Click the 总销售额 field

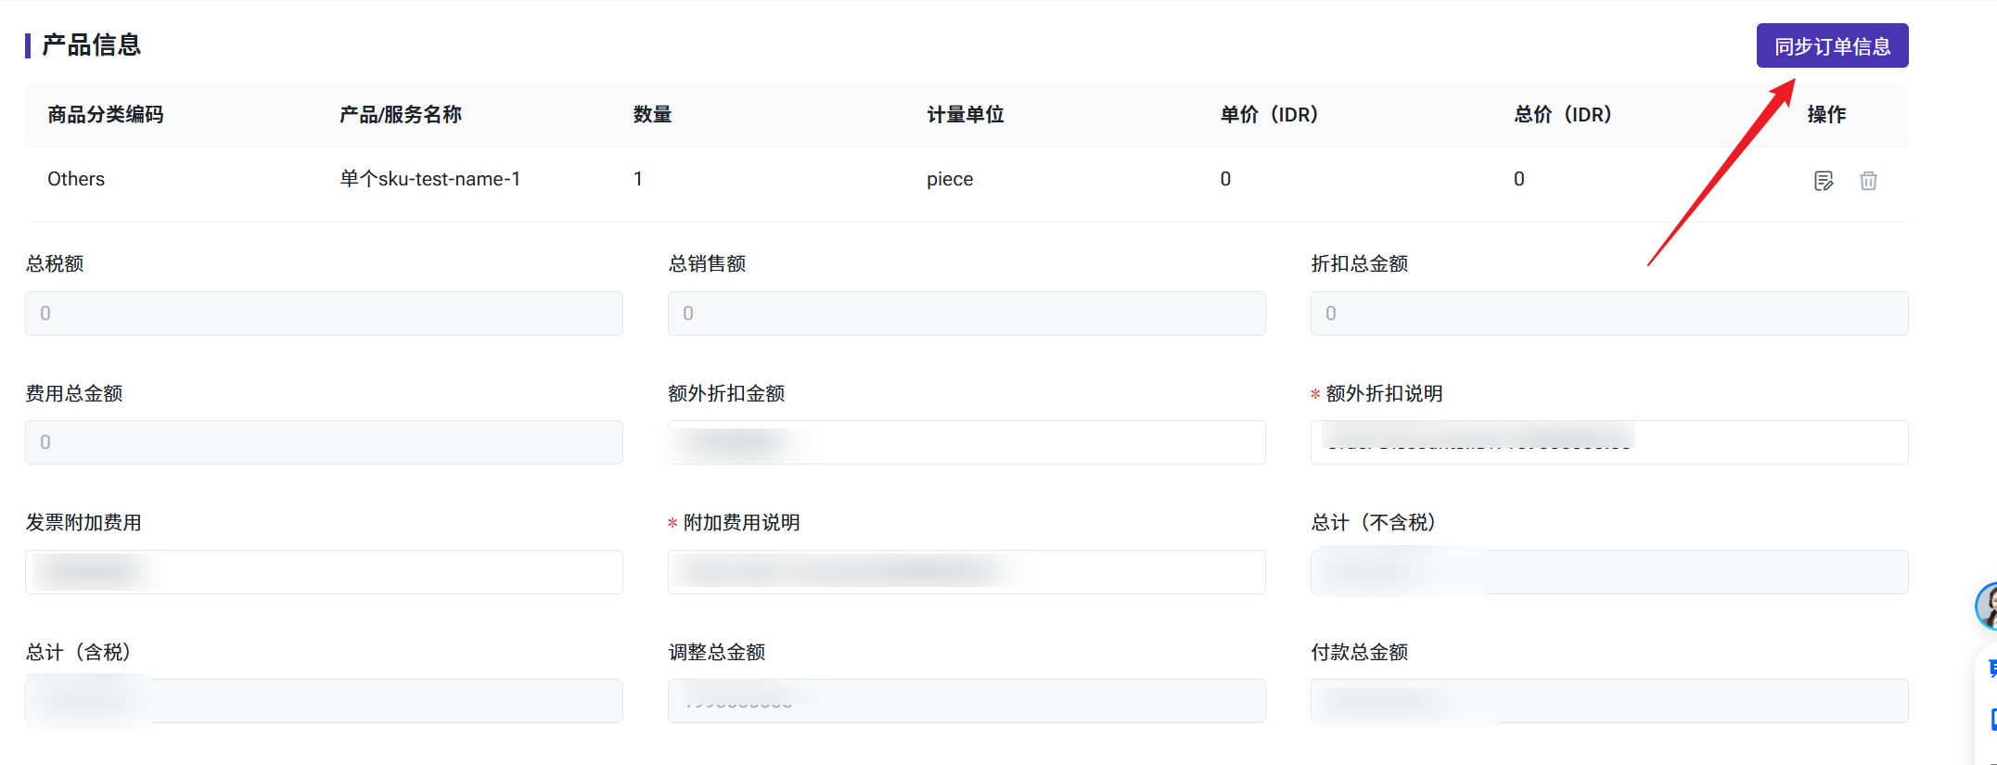coord(966,313)
